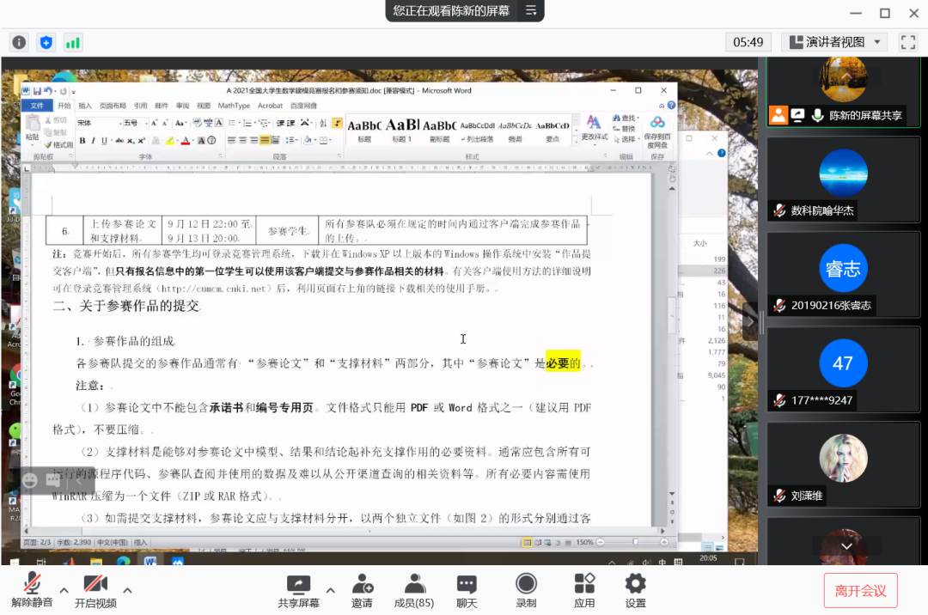Open the meeting info icon

(x=19, y=42)
